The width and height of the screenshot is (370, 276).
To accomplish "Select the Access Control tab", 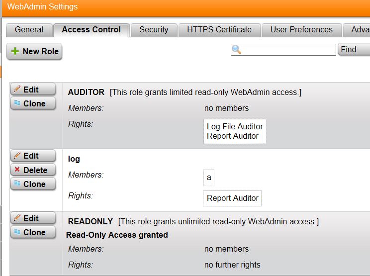I will tap(91, 30).
